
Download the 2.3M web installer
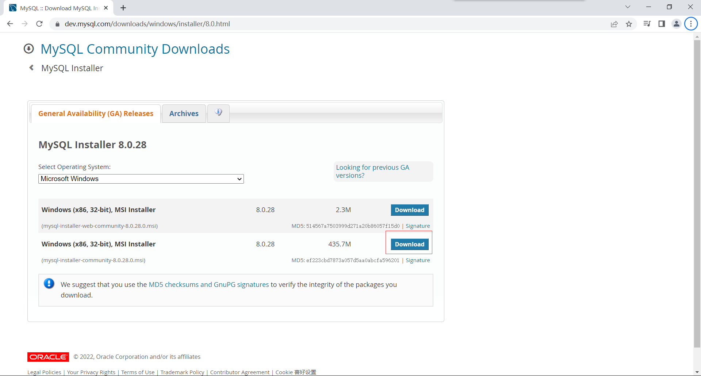[x=409, y=210]
